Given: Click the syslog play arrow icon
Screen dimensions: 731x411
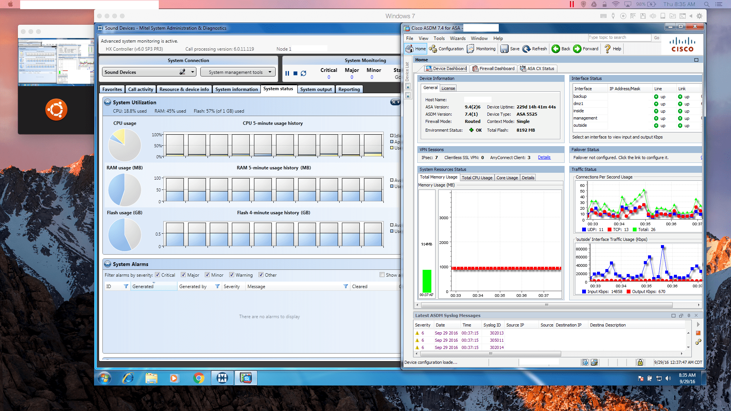Looking at the screenshot, I should (x=698, y=325).
